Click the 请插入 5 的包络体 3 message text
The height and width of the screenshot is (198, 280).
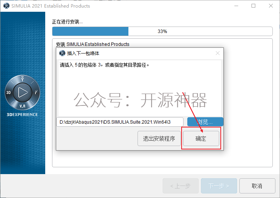point(104,65)
